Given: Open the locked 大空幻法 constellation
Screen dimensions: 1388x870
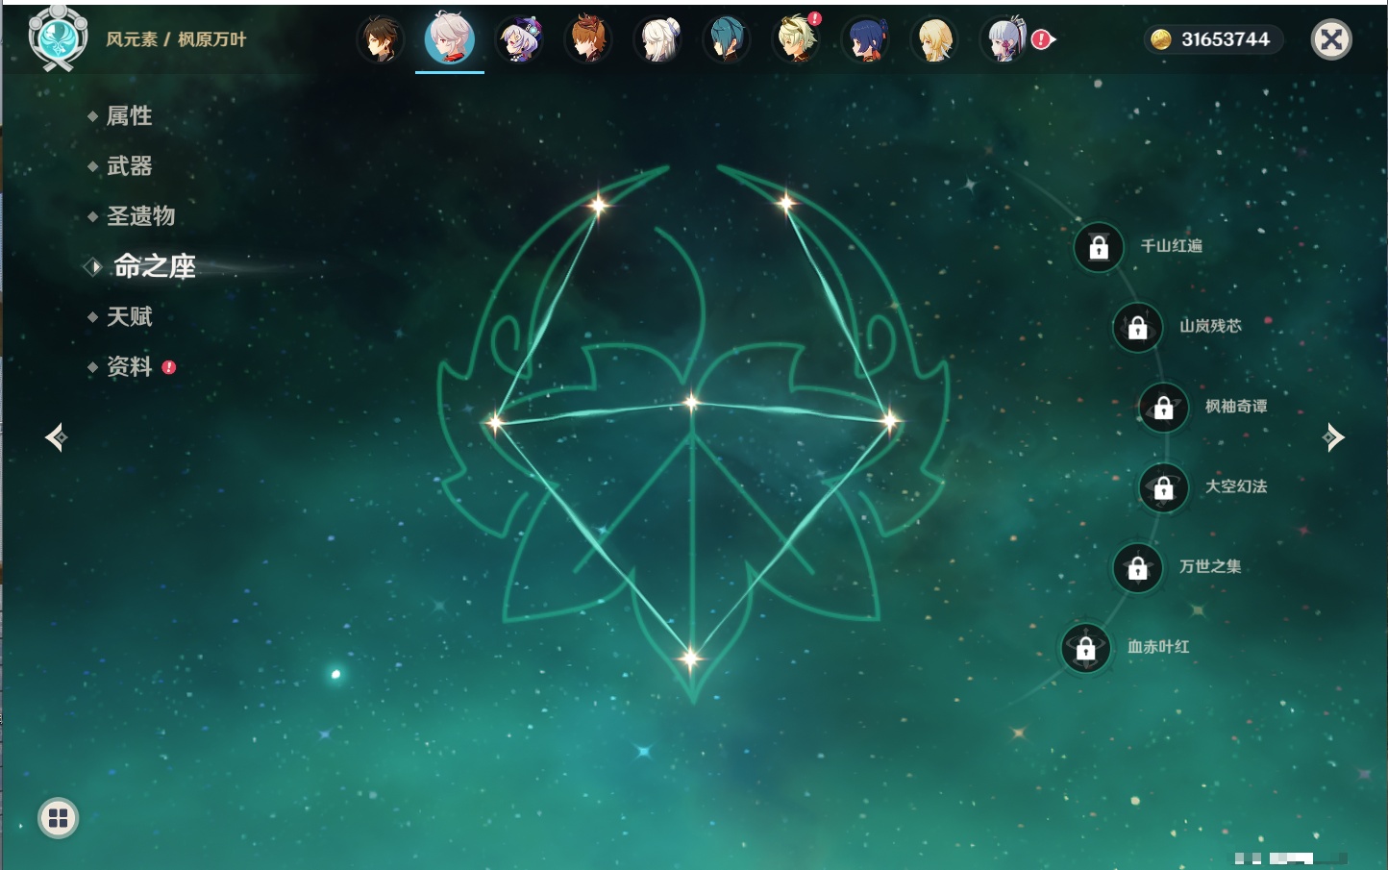Looking at the screenshot, I should click(x=1164, y=487).
